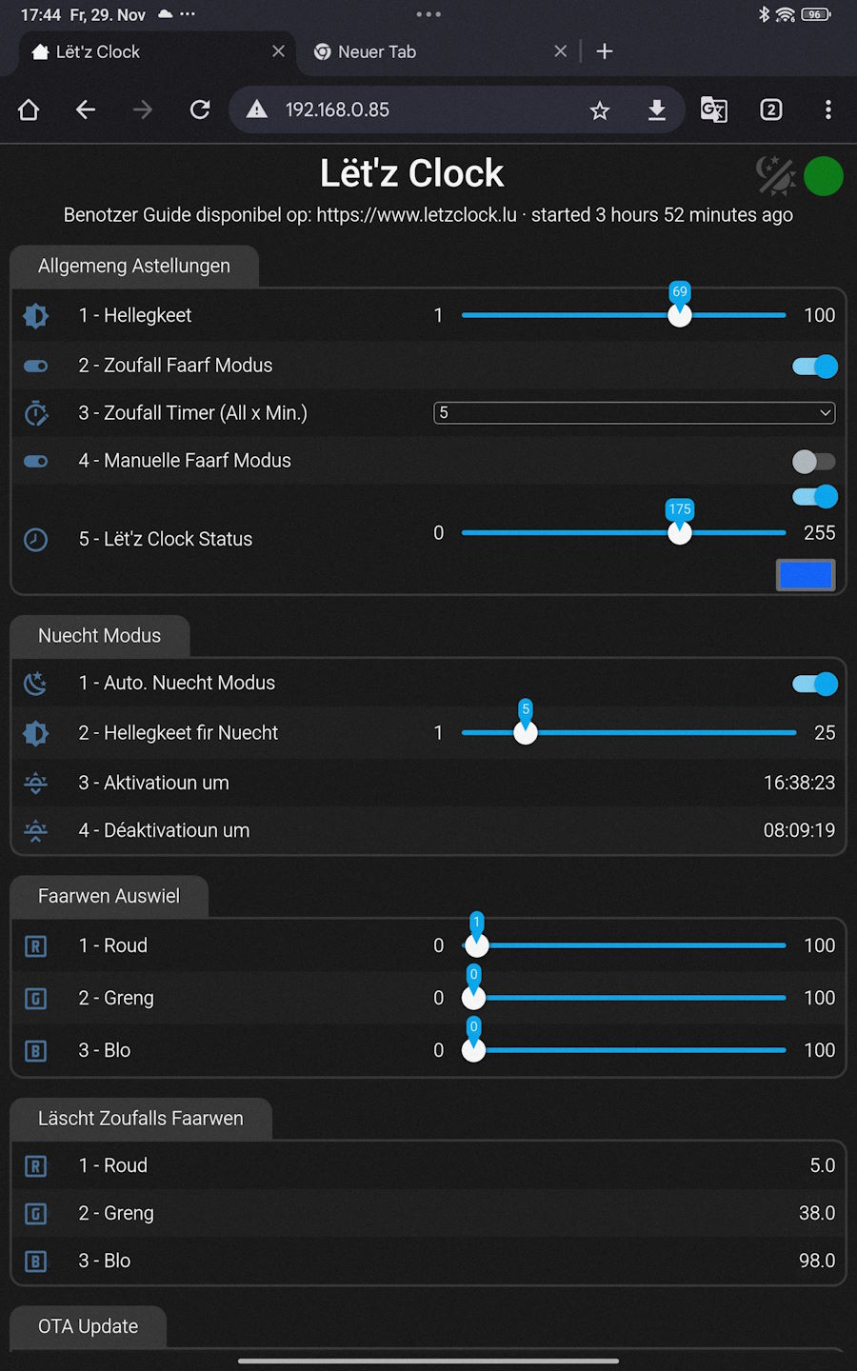This screenshot has height=1371, width=857.
Task: Click the green status circle indicator
Action: pyautogui.click(x=823, y=176)
